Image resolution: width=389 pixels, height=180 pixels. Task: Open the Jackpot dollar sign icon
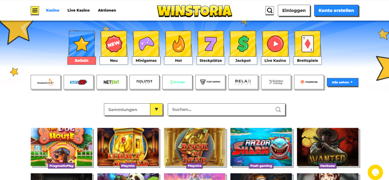point(243,44)
